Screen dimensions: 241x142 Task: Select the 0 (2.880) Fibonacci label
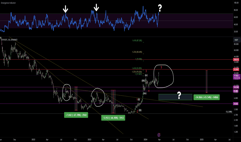click(229, 112)
